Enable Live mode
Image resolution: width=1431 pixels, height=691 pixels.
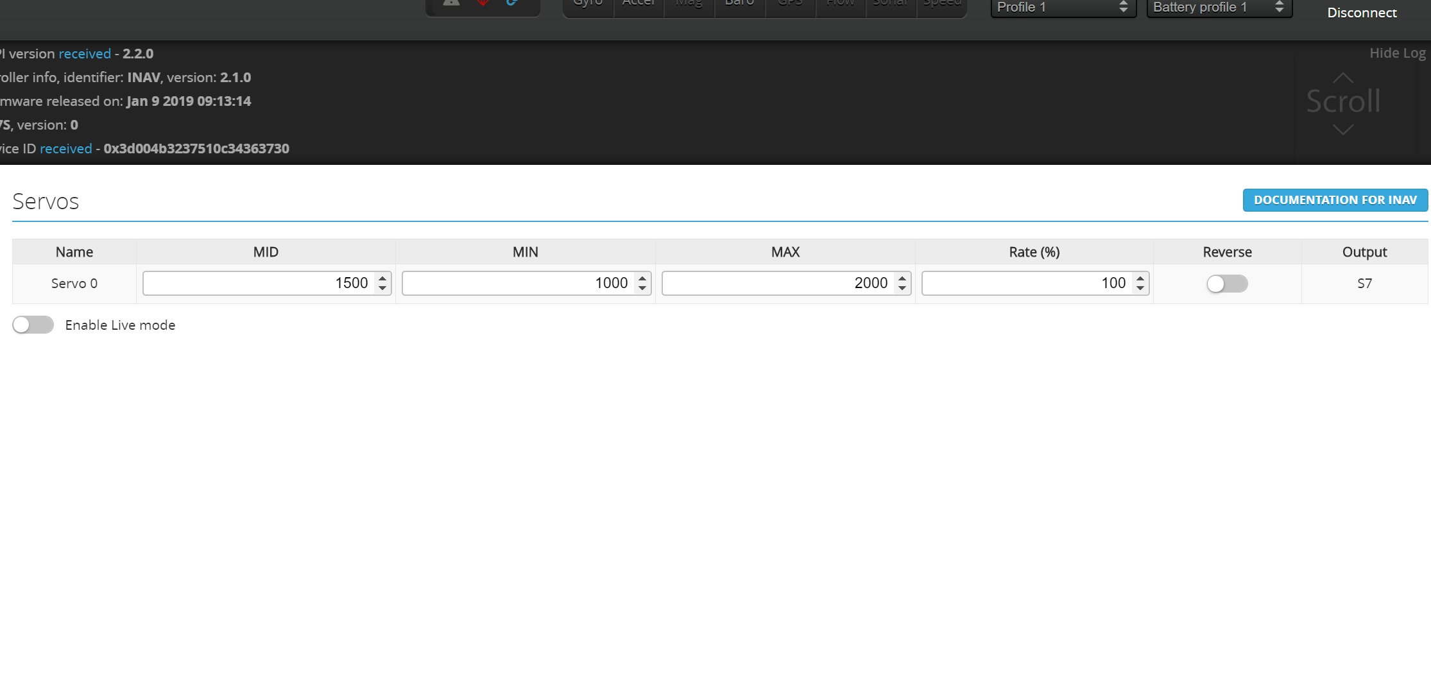click(x=33, y=325)
